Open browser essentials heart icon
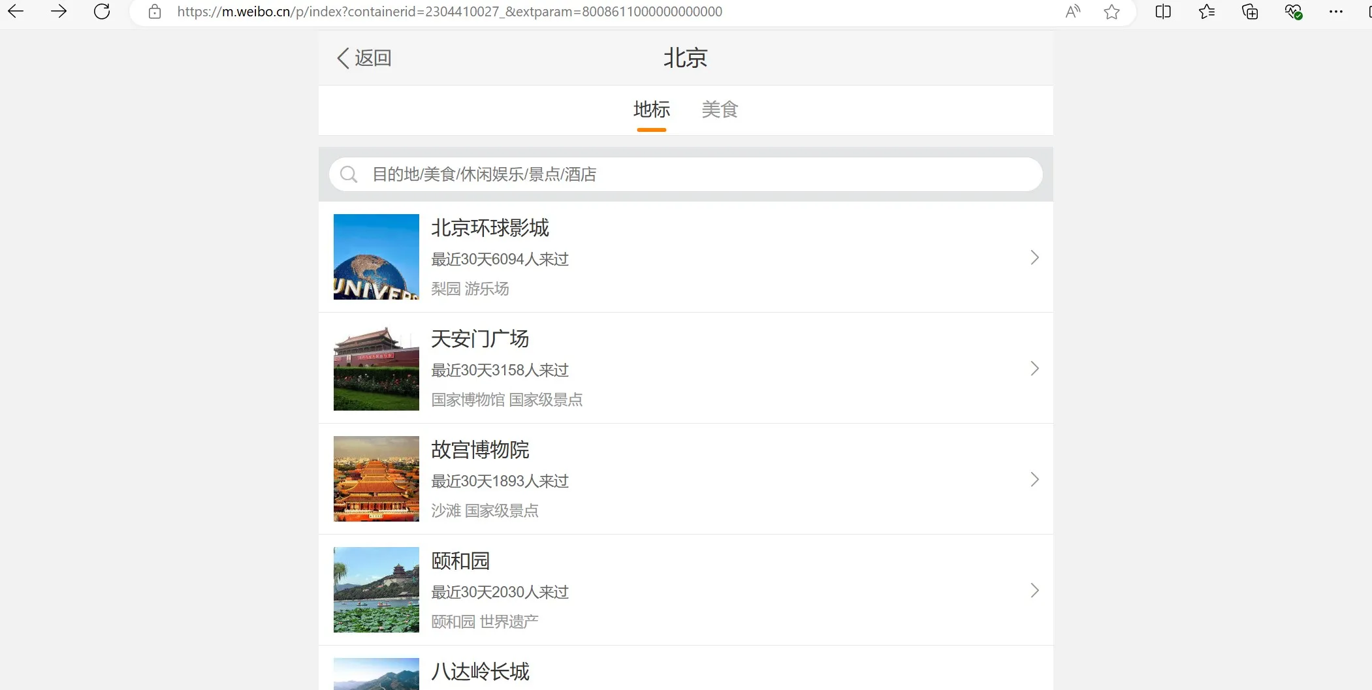This screenshot has width=1372, height=690. 1292,12
